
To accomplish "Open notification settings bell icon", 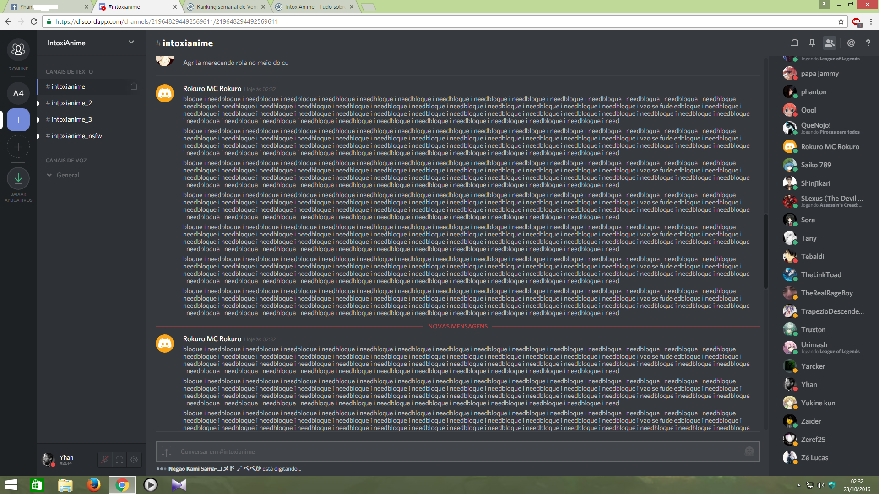I will point(795,43).
